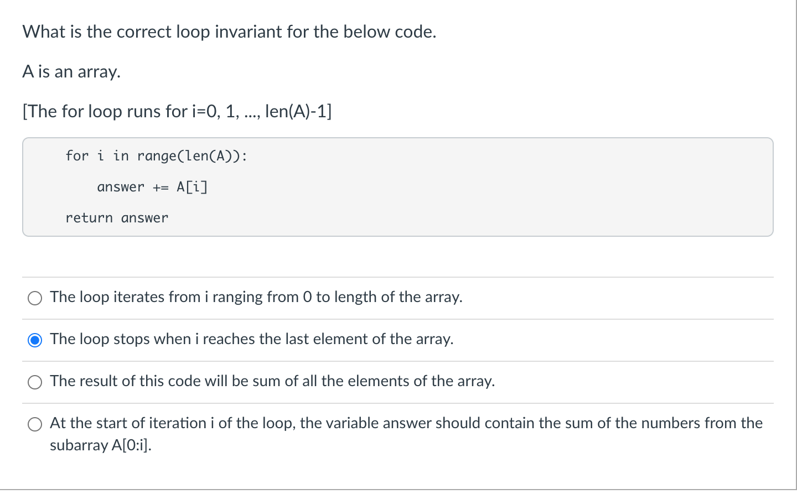The image size is (797, 499).
Task: Click the "subarray A[0:i]." continuation line
Action: 101,445
